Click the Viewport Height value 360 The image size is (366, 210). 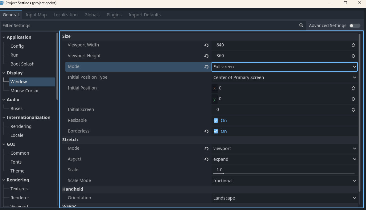pos(220,56)
